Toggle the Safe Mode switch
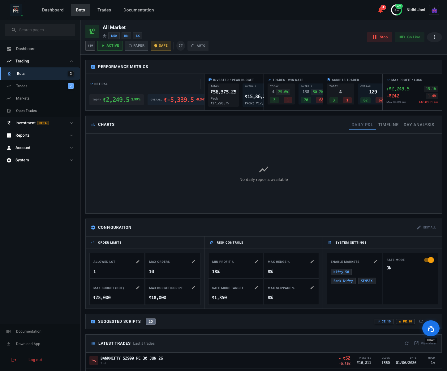Screen dimensions: 447x371 [x=429, y=260]
